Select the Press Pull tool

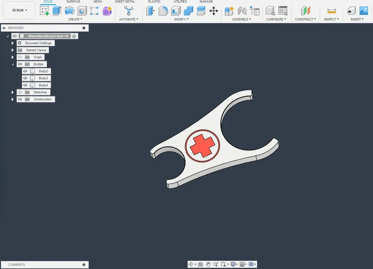(151, 11)
